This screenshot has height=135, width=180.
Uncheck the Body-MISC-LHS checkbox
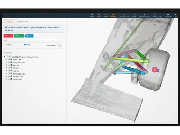[9, 62]
